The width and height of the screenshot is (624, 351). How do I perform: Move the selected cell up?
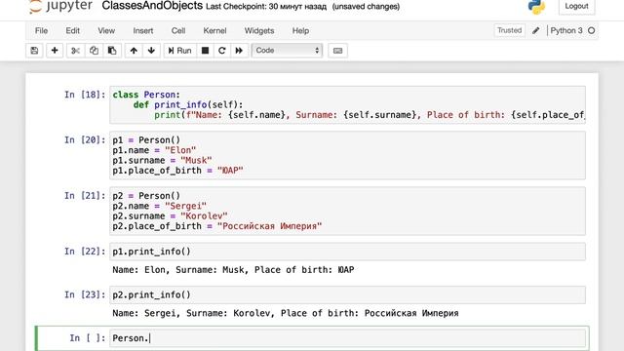click(134, 51)
